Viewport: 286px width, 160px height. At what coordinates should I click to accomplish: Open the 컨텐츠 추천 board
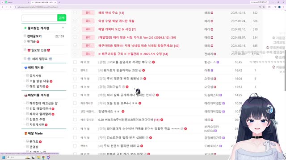(37, 120)
